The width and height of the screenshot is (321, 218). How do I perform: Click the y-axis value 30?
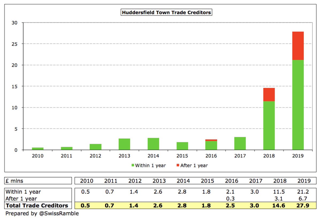pos(15,23)
